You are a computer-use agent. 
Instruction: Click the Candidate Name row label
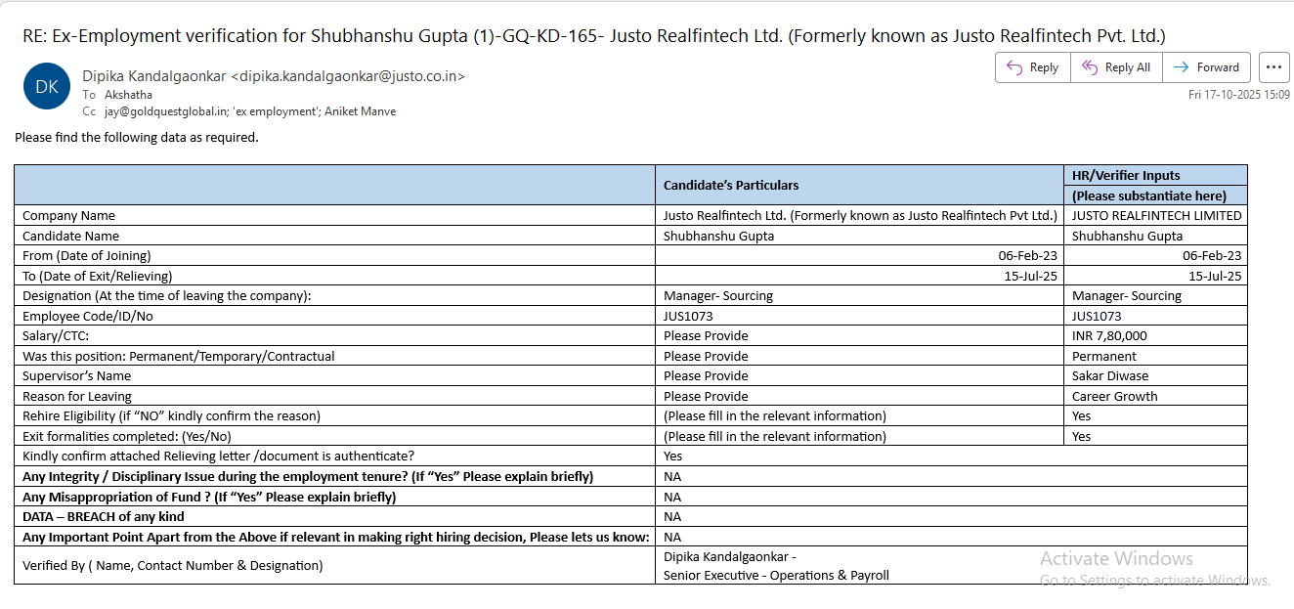pos(70,236)
